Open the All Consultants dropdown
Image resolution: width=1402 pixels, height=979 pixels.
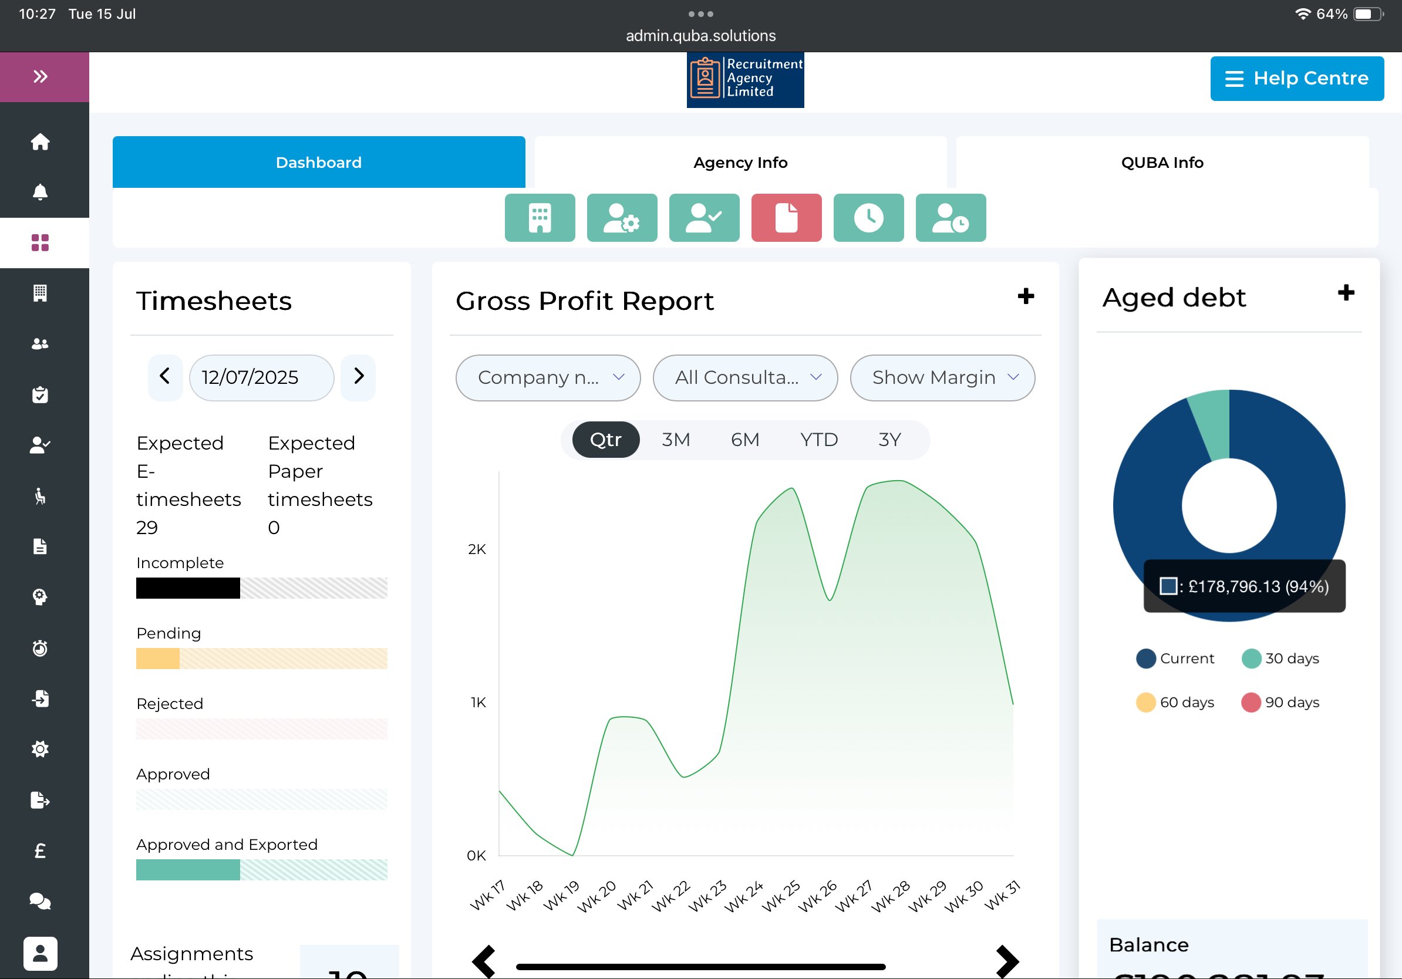click(744, 378)
